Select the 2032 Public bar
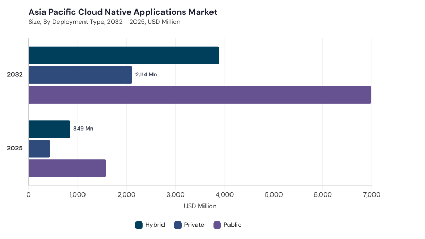The height and width of the screenshot is (239, 425). (x=200, y=95)
